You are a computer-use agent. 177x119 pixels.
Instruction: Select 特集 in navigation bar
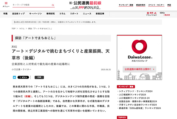5,14
